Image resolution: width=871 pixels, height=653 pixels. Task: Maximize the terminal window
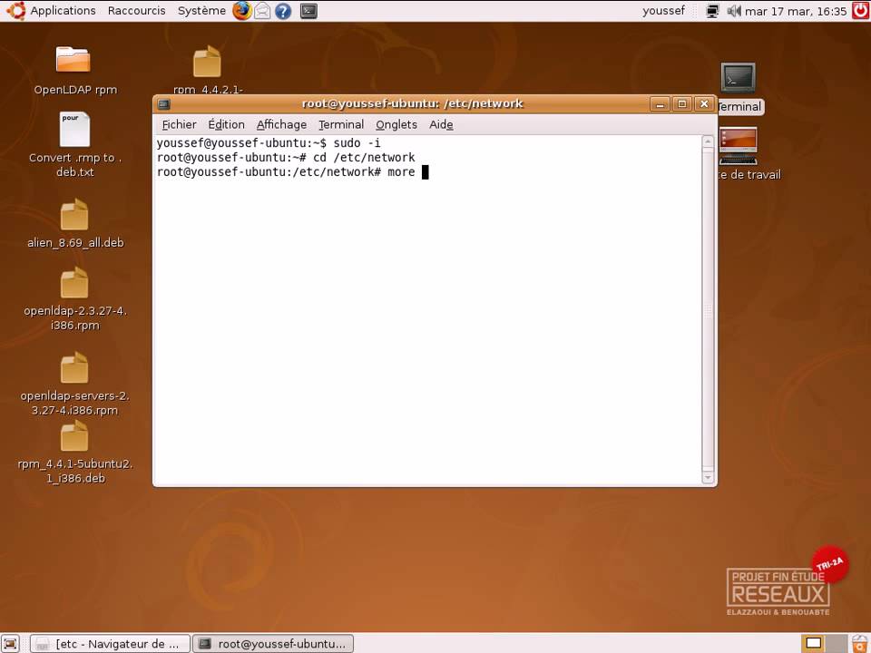[x=682, y=103]
